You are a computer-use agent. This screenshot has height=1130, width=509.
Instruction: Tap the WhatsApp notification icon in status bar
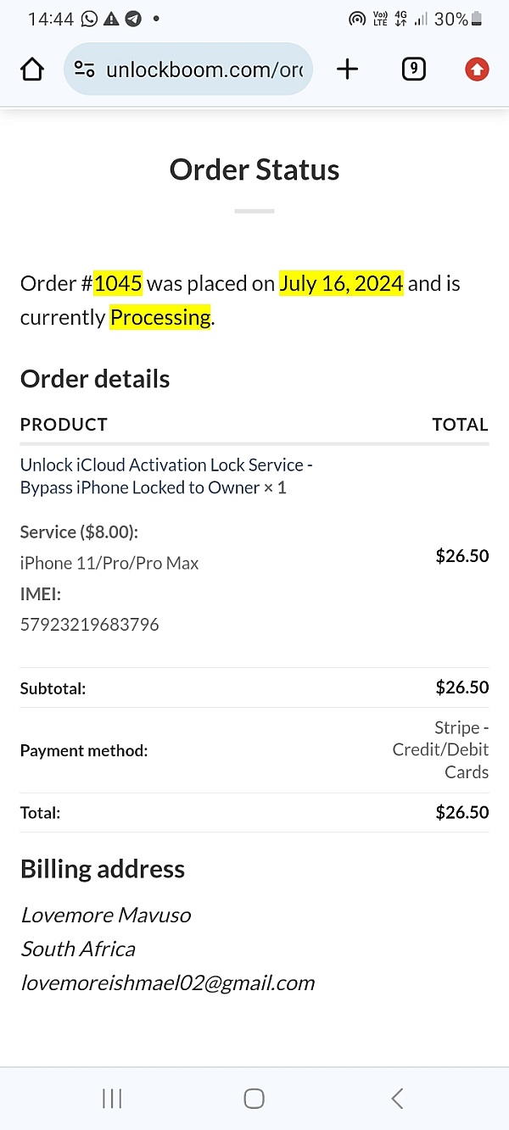tap(90, 19)
